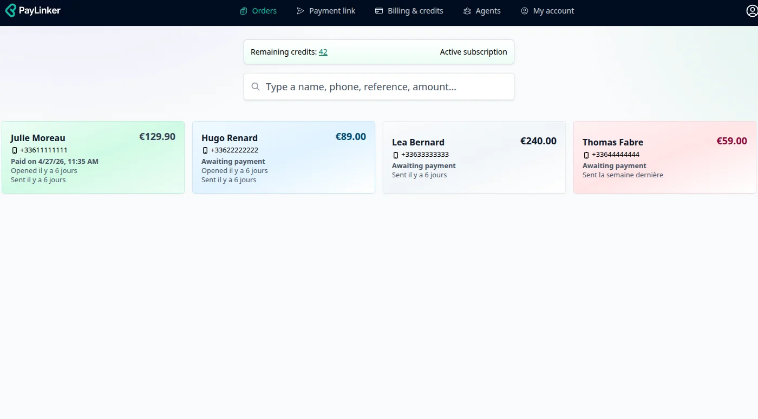Click 'Sent la semaine dernière' text
The height and width of the screenshot is (419, 758).
(x=623, y=175)
